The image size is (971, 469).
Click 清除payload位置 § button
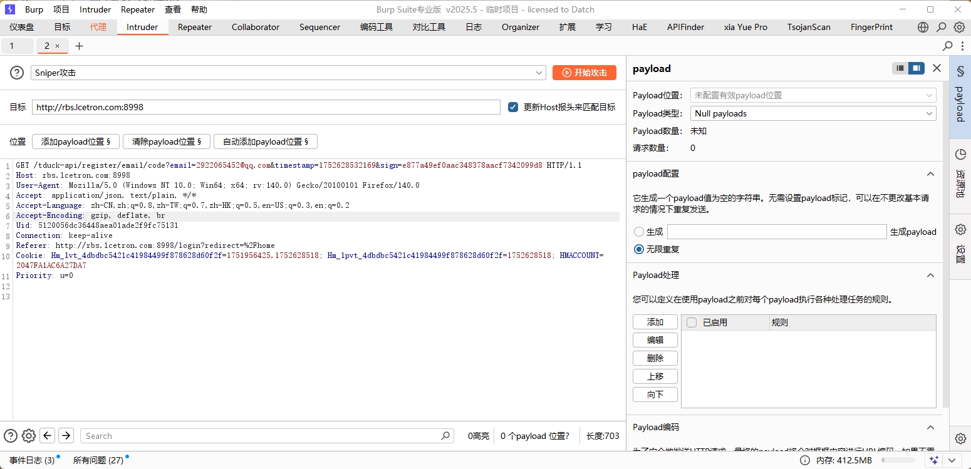coord(167,142)
